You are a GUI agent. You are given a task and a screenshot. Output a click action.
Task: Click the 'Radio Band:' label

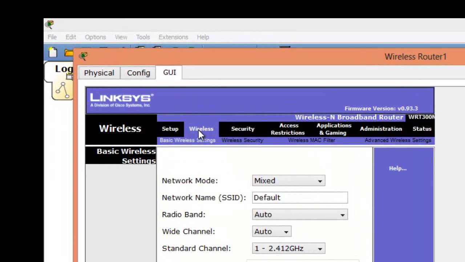(x=184, y=215)
